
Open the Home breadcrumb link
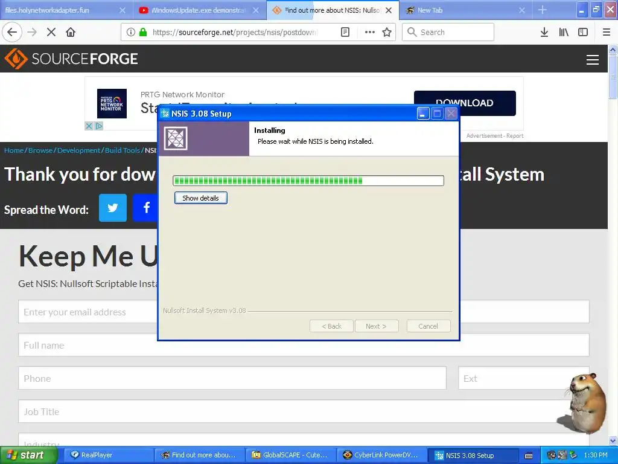[14, 150]
